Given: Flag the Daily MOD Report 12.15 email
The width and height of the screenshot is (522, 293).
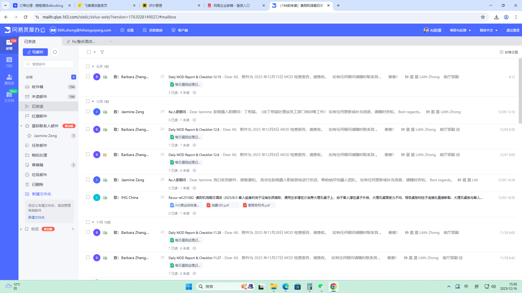Looking at the screenshot, I should (x=163, y=77).
